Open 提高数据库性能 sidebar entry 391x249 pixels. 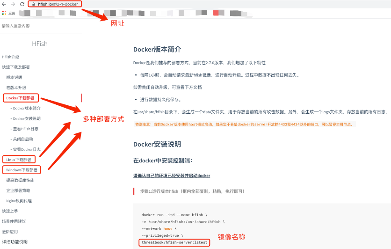[20, 180]
